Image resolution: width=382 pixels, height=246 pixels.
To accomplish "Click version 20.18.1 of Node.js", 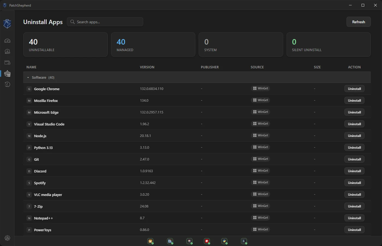I will point(145,136).
